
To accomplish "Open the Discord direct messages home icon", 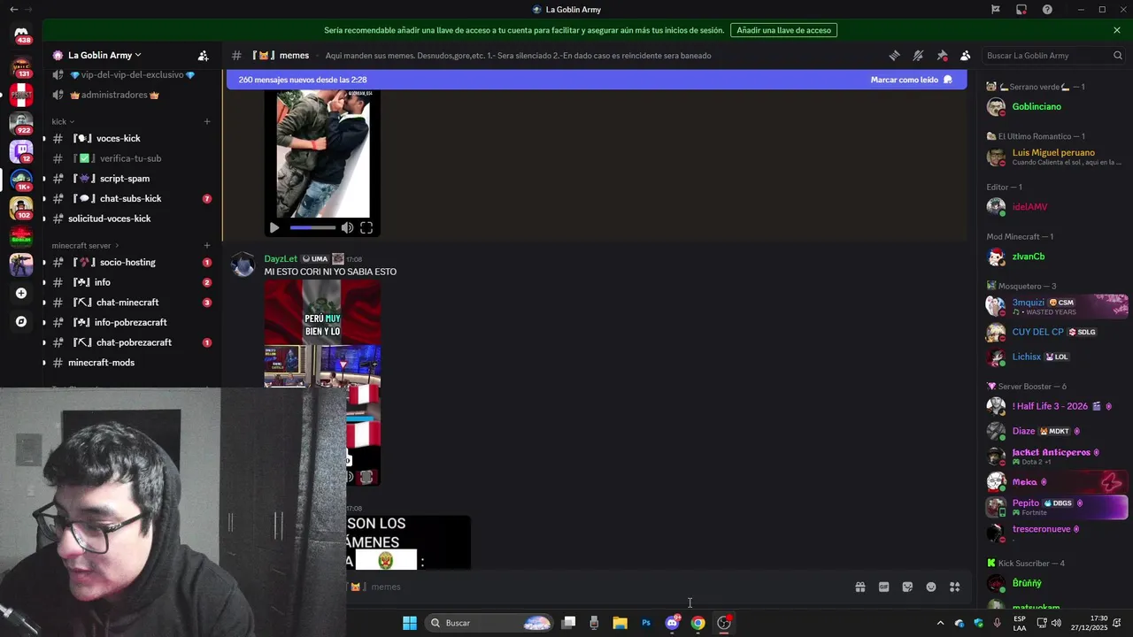I will pos(21,34).
